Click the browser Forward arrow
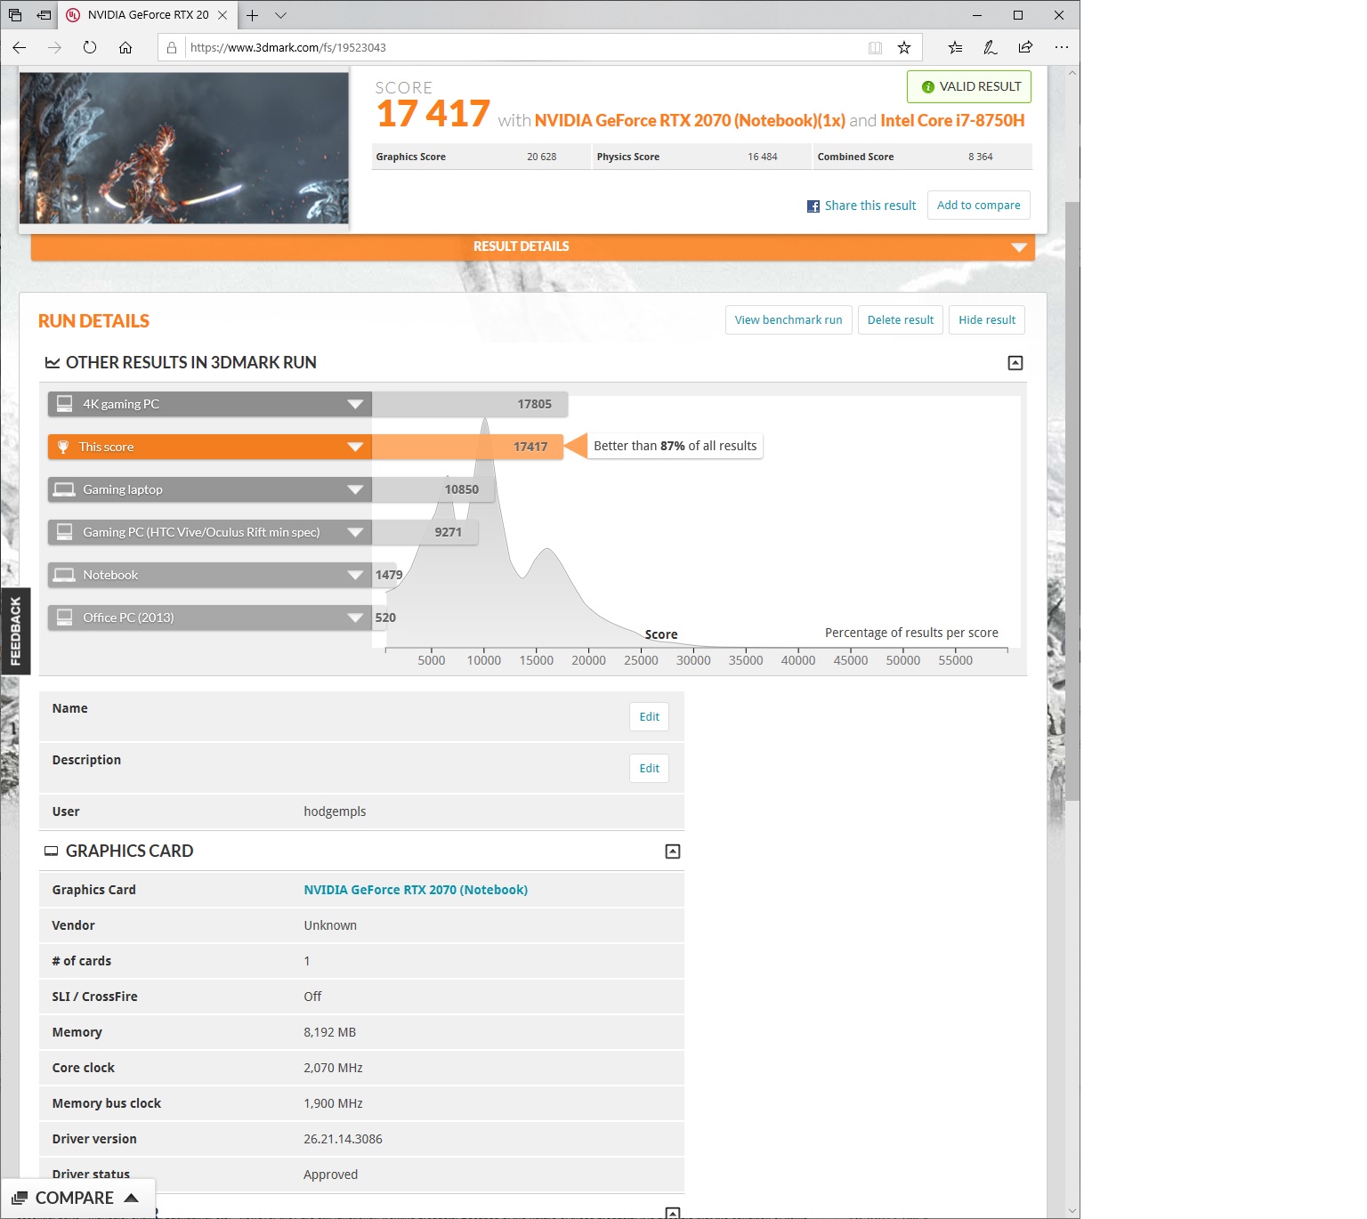1367x1219 pixels. (54, 47)
